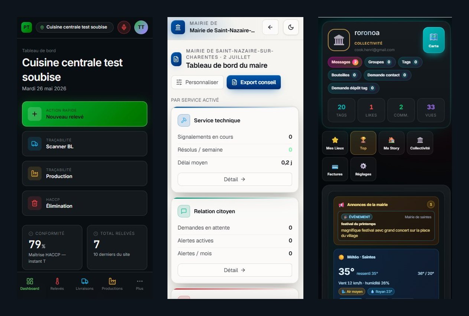Image resolution: width=469 pixels, height=316 pixels.
Task: Switch to the Relevés tab
Action: [57, 284]
